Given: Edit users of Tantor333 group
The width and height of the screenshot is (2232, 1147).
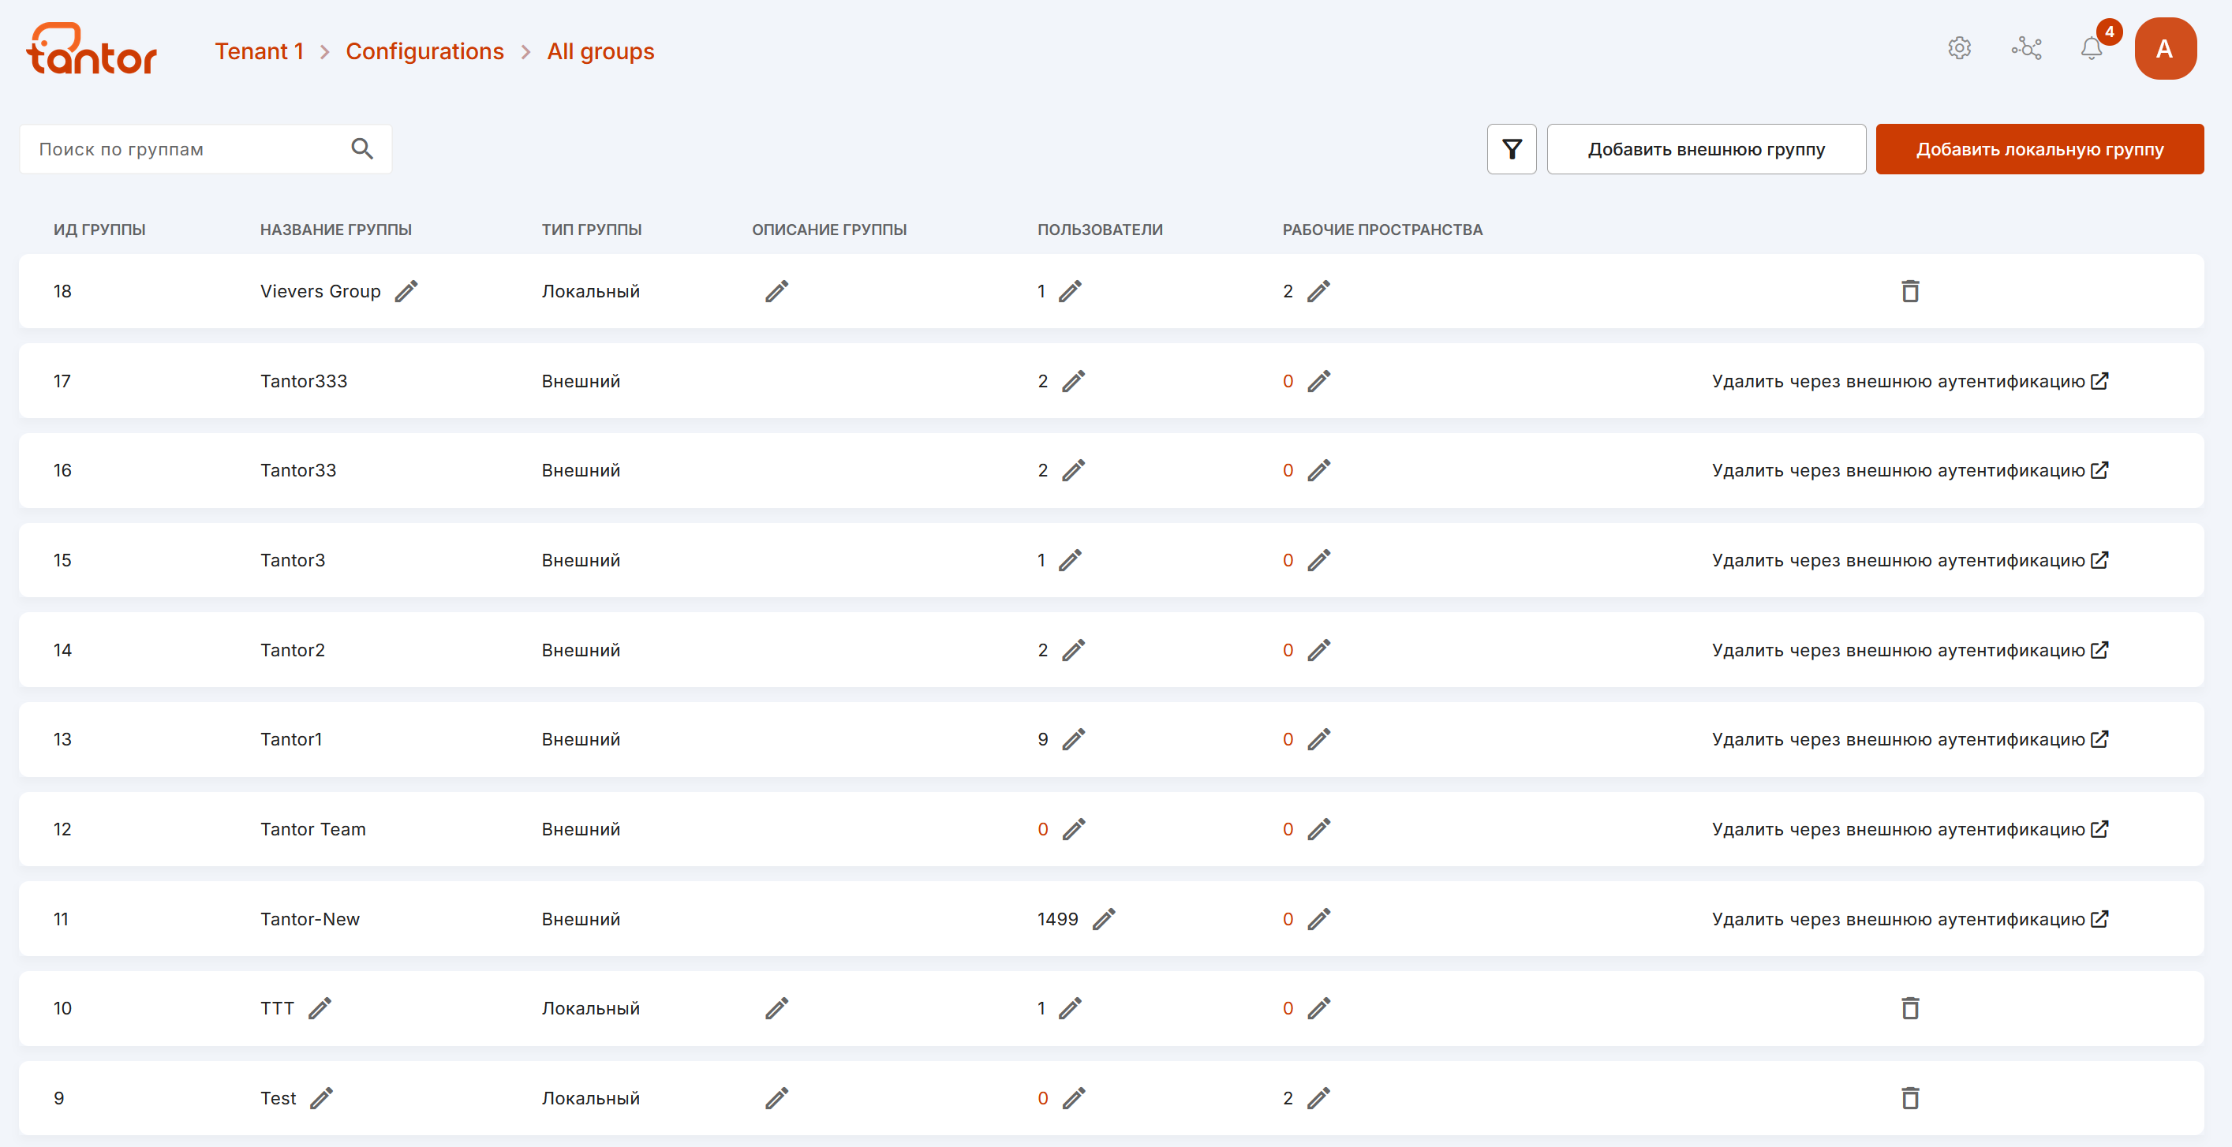Looking at the screenshot, I should (x=1074, y=381).
